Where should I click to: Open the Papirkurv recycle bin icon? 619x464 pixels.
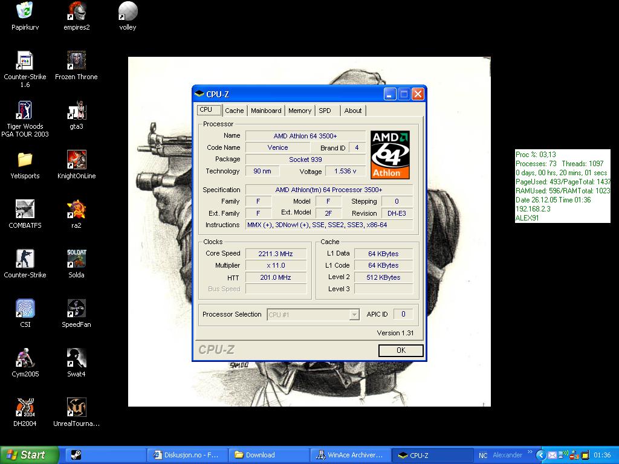tap(25, 16)
